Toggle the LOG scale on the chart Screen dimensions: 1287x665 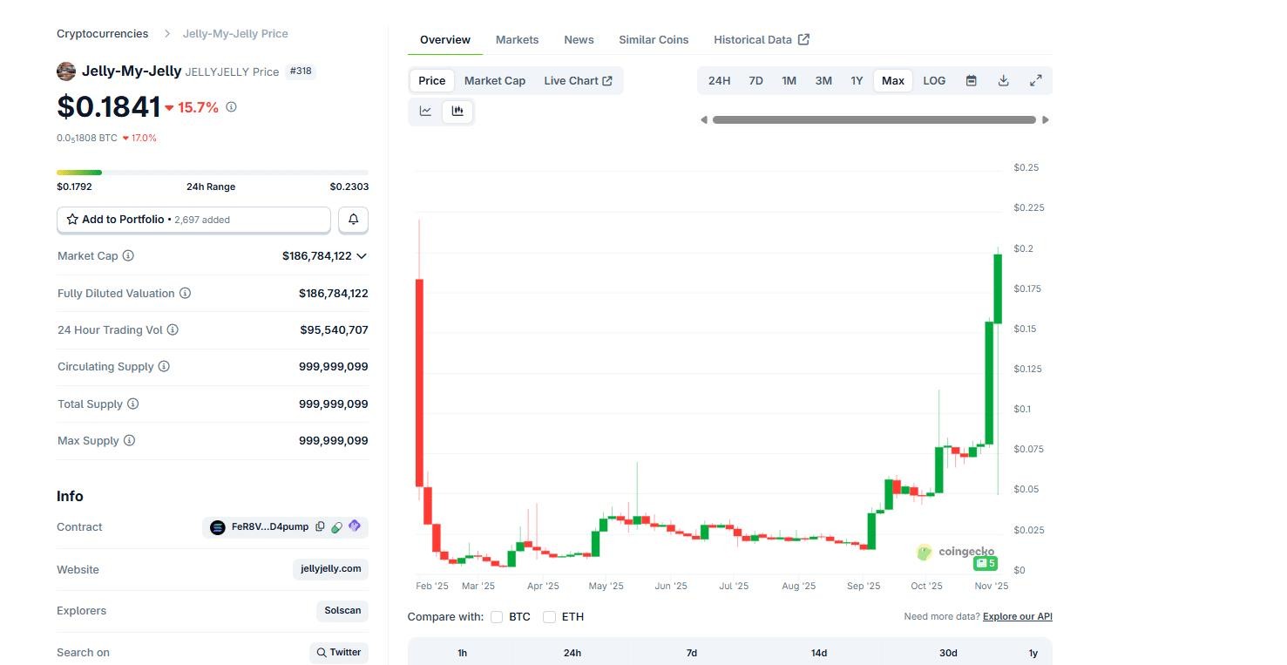pos(933,81)
